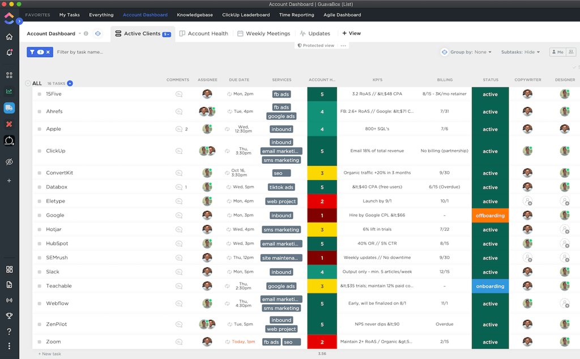Click the yellow account health 3 cell for ConvertKit
The height and width of the screenshot is (359, 580).
coord(322,173)
